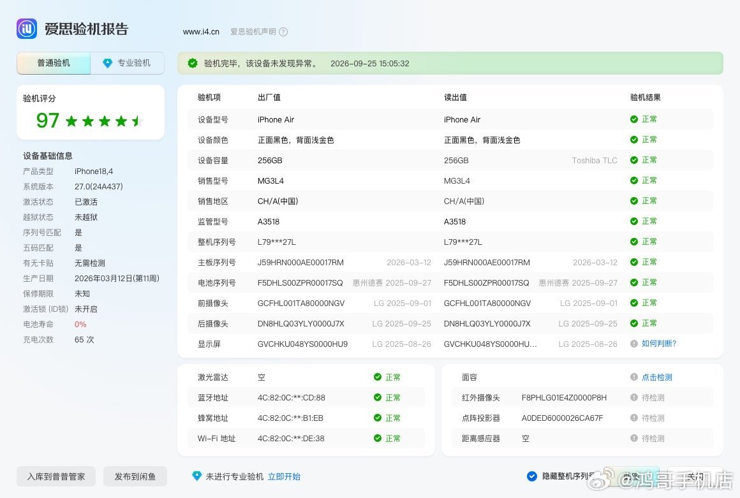Click the diamond icon on 专业验机 tab
Viewport: 740px width, 498px height.
click(108, 63)
